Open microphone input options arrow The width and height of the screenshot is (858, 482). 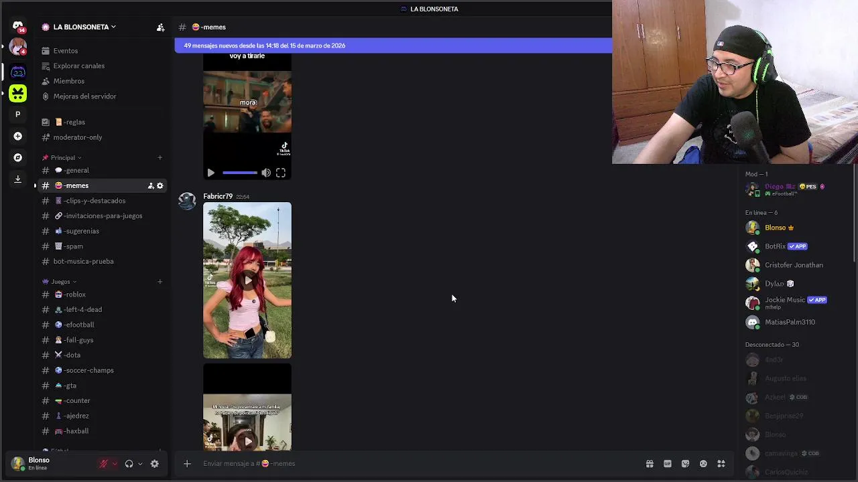(x=115, y=463)
